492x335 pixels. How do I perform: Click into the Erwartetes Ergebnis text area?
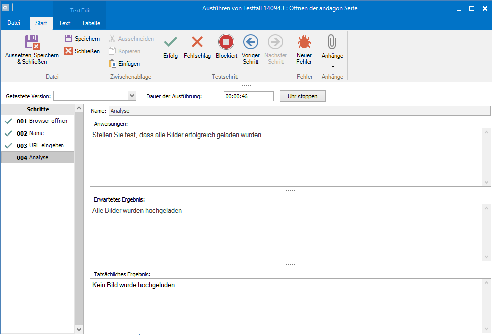(x=286, y=232)
